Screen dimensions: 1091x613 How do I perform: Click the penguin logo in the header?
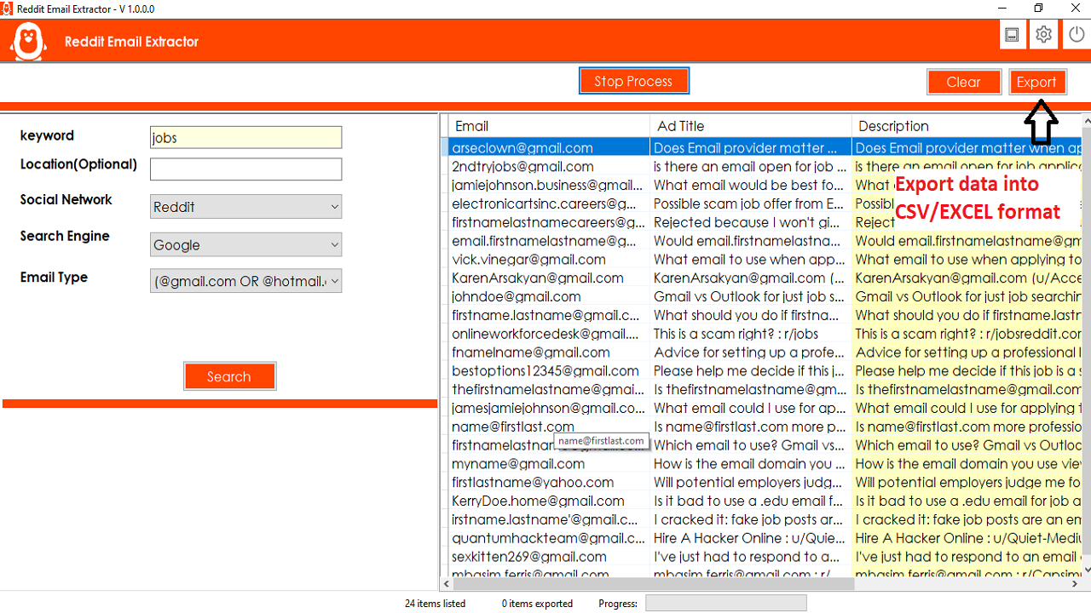point(28,41)
